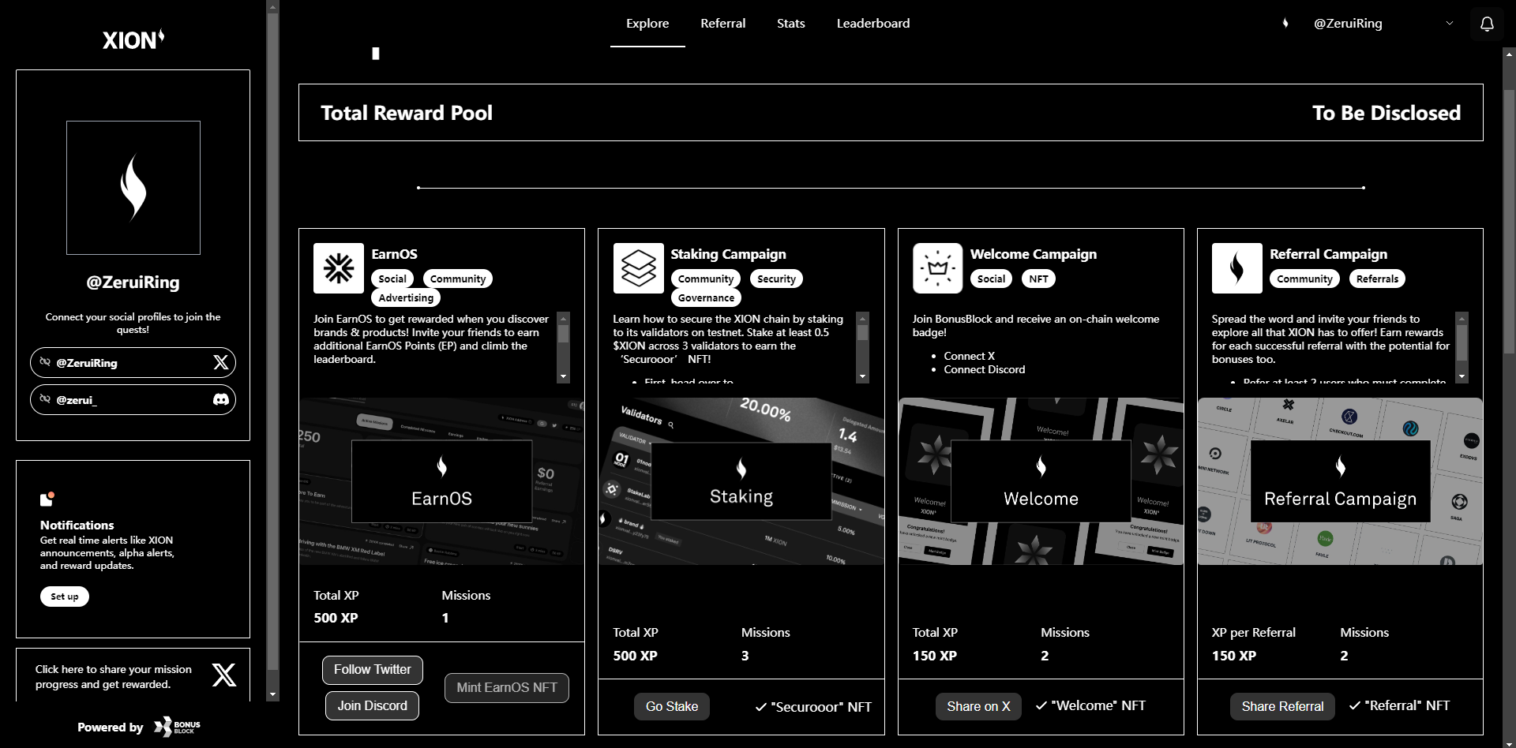Click the XION logo at top left
Screen dimensions: 1516x748
point(133,39)
